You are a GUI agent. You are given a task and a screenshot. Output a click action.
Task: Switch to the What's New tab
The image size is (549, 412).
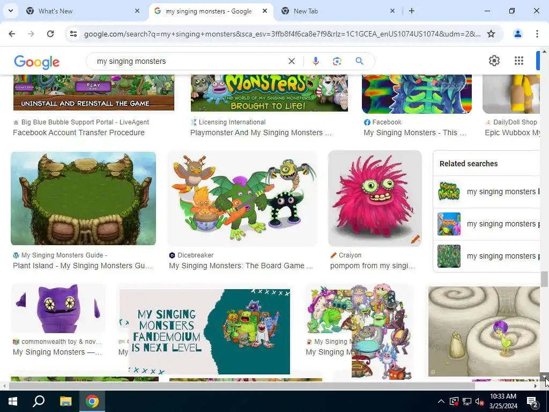point(82,11)
